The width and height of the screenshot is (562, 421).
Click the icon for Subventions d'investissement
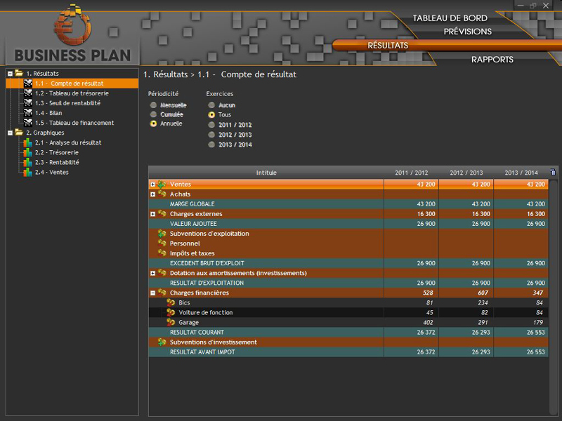click(162, 342)
